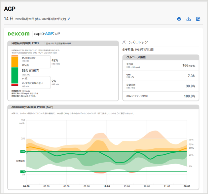Image resolution: width=208 pixels, height=194 pixels.
Task: Click the patient name バーンズ ロレッタ
Action: point(135,42)
